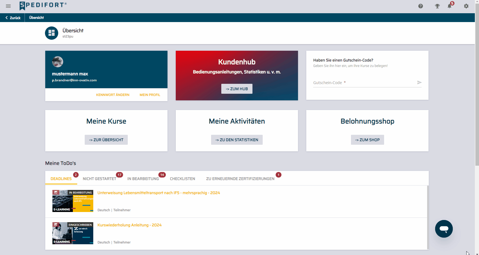479x255 pixels.
Task: Open Zu erneuernde Zertifizierungen tab
Action: (x=240, y=179)
